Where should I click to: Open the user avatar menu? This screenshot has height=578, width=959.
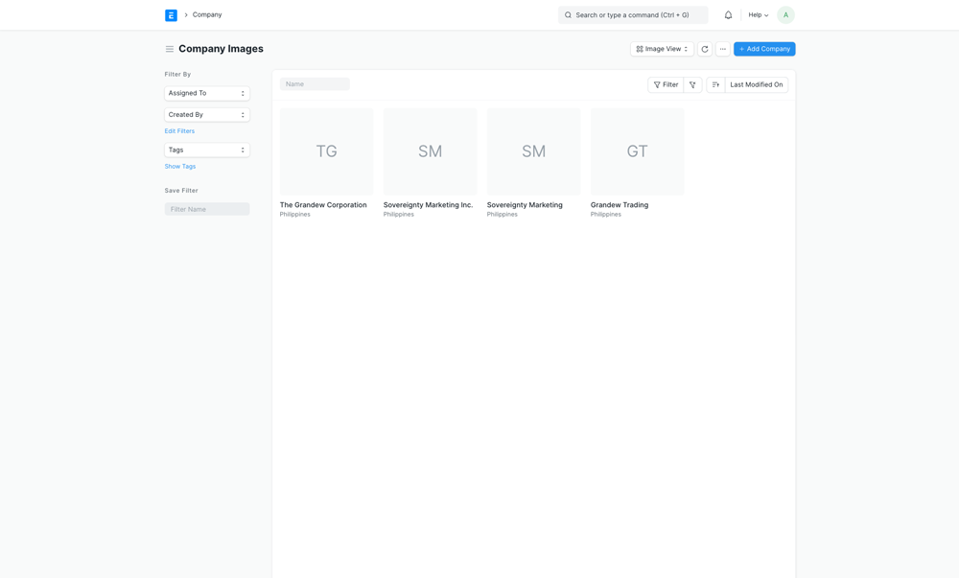785,15
